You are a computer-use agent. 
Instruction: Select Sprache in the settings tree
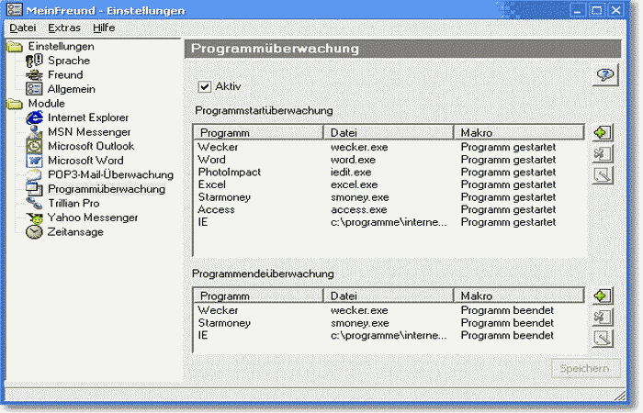pos(69,61)
